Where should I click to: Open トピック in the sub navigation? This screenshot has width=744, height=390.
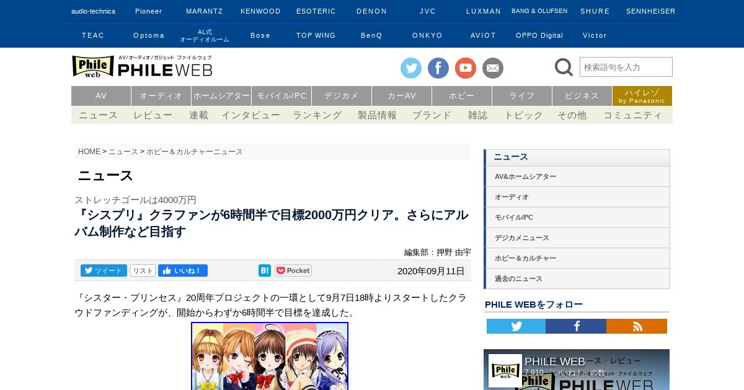point(523,115)
